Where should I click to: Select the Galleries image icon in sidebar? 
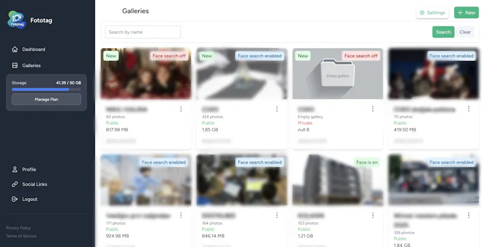click(14, 65)
